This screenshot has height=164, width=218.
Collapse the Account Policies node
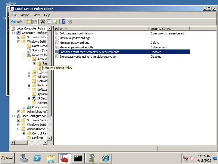29,59
